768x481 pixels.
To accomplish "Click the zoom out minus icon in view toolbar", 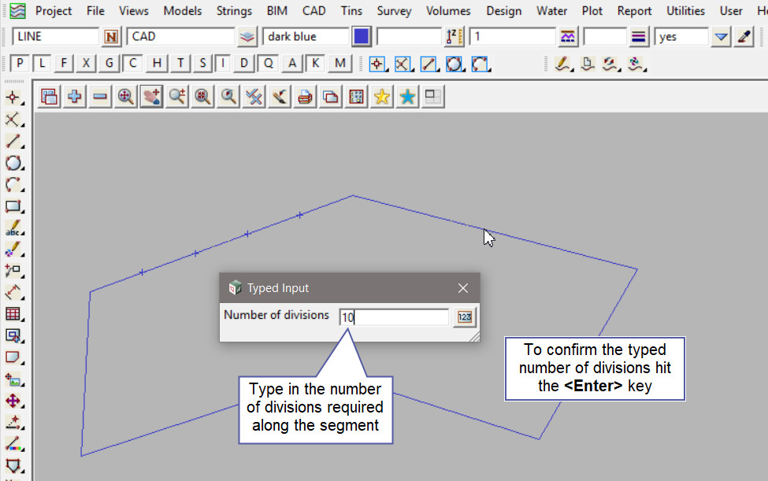I will [100, 97].
